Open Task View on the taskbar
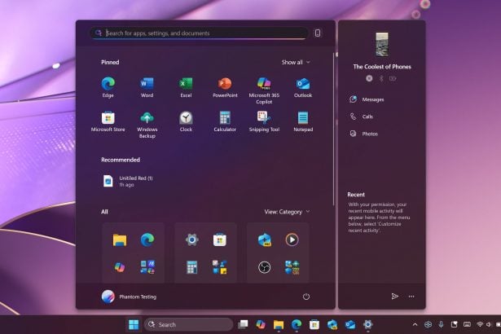This screenshot has height=334, width=501. click(243, 325)
